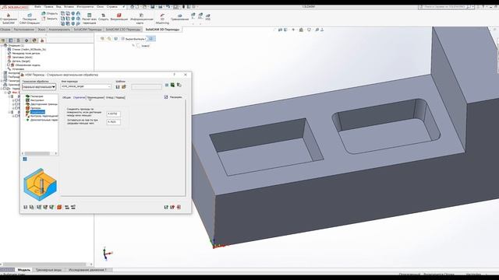Viewport: 499px width, 280px height.
Task: Switch to the Анализировать ribbon tab
Action: point(59,30)
